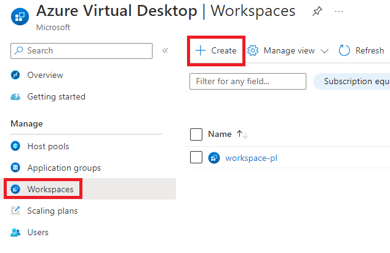Click the Application groups icon

[x=15, y=168]
